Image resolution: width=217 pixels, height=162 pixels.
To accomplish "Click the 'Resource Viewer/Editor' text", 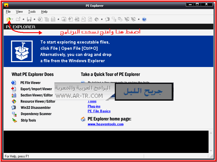I will (38, 101).
